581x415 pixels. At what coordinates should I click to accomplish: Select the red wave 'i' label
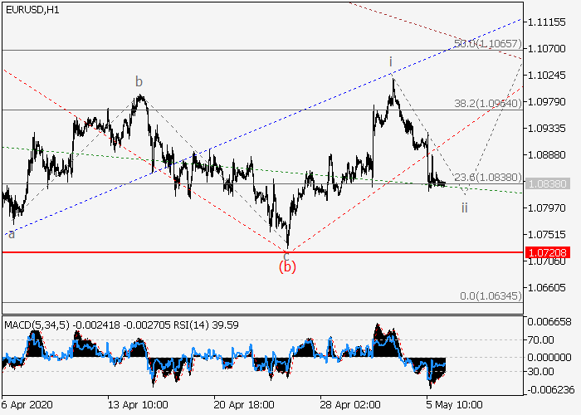391,62
